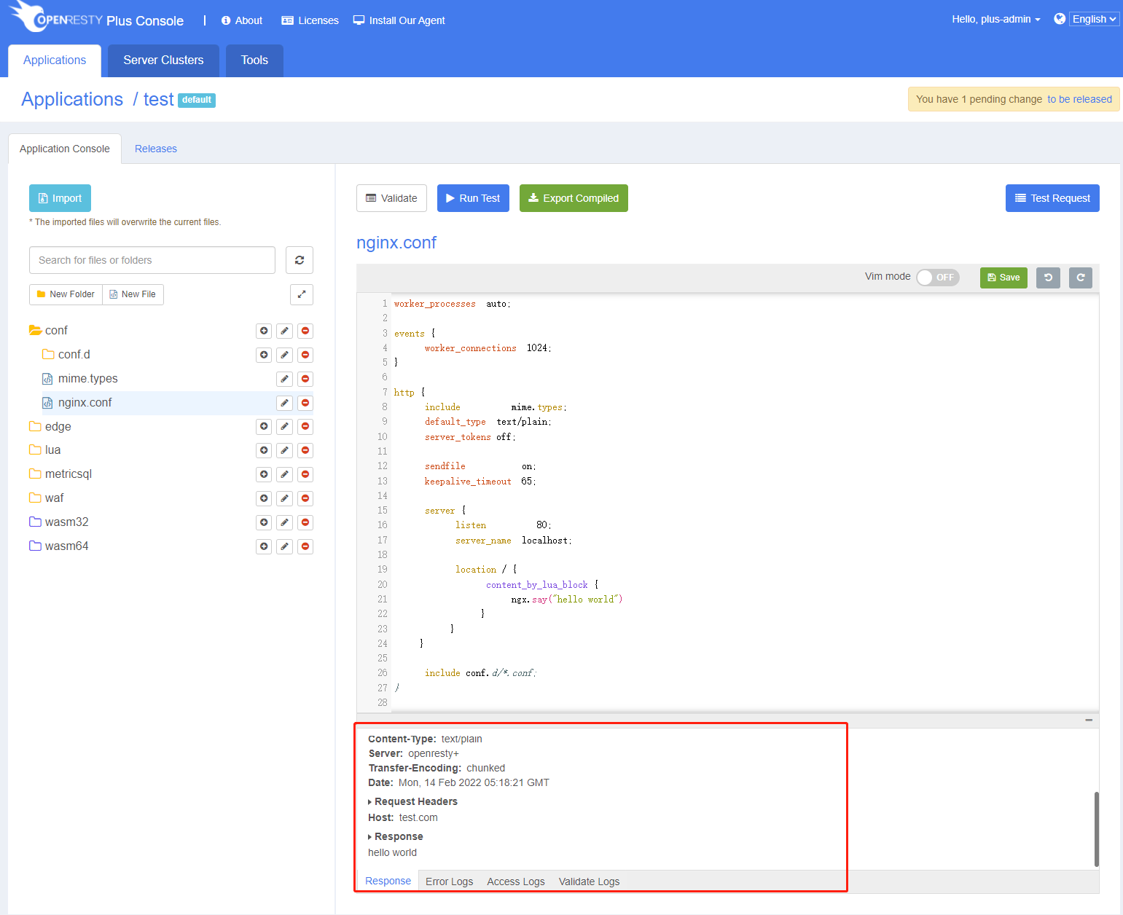Run Test on the configuration

pos(473,198)
